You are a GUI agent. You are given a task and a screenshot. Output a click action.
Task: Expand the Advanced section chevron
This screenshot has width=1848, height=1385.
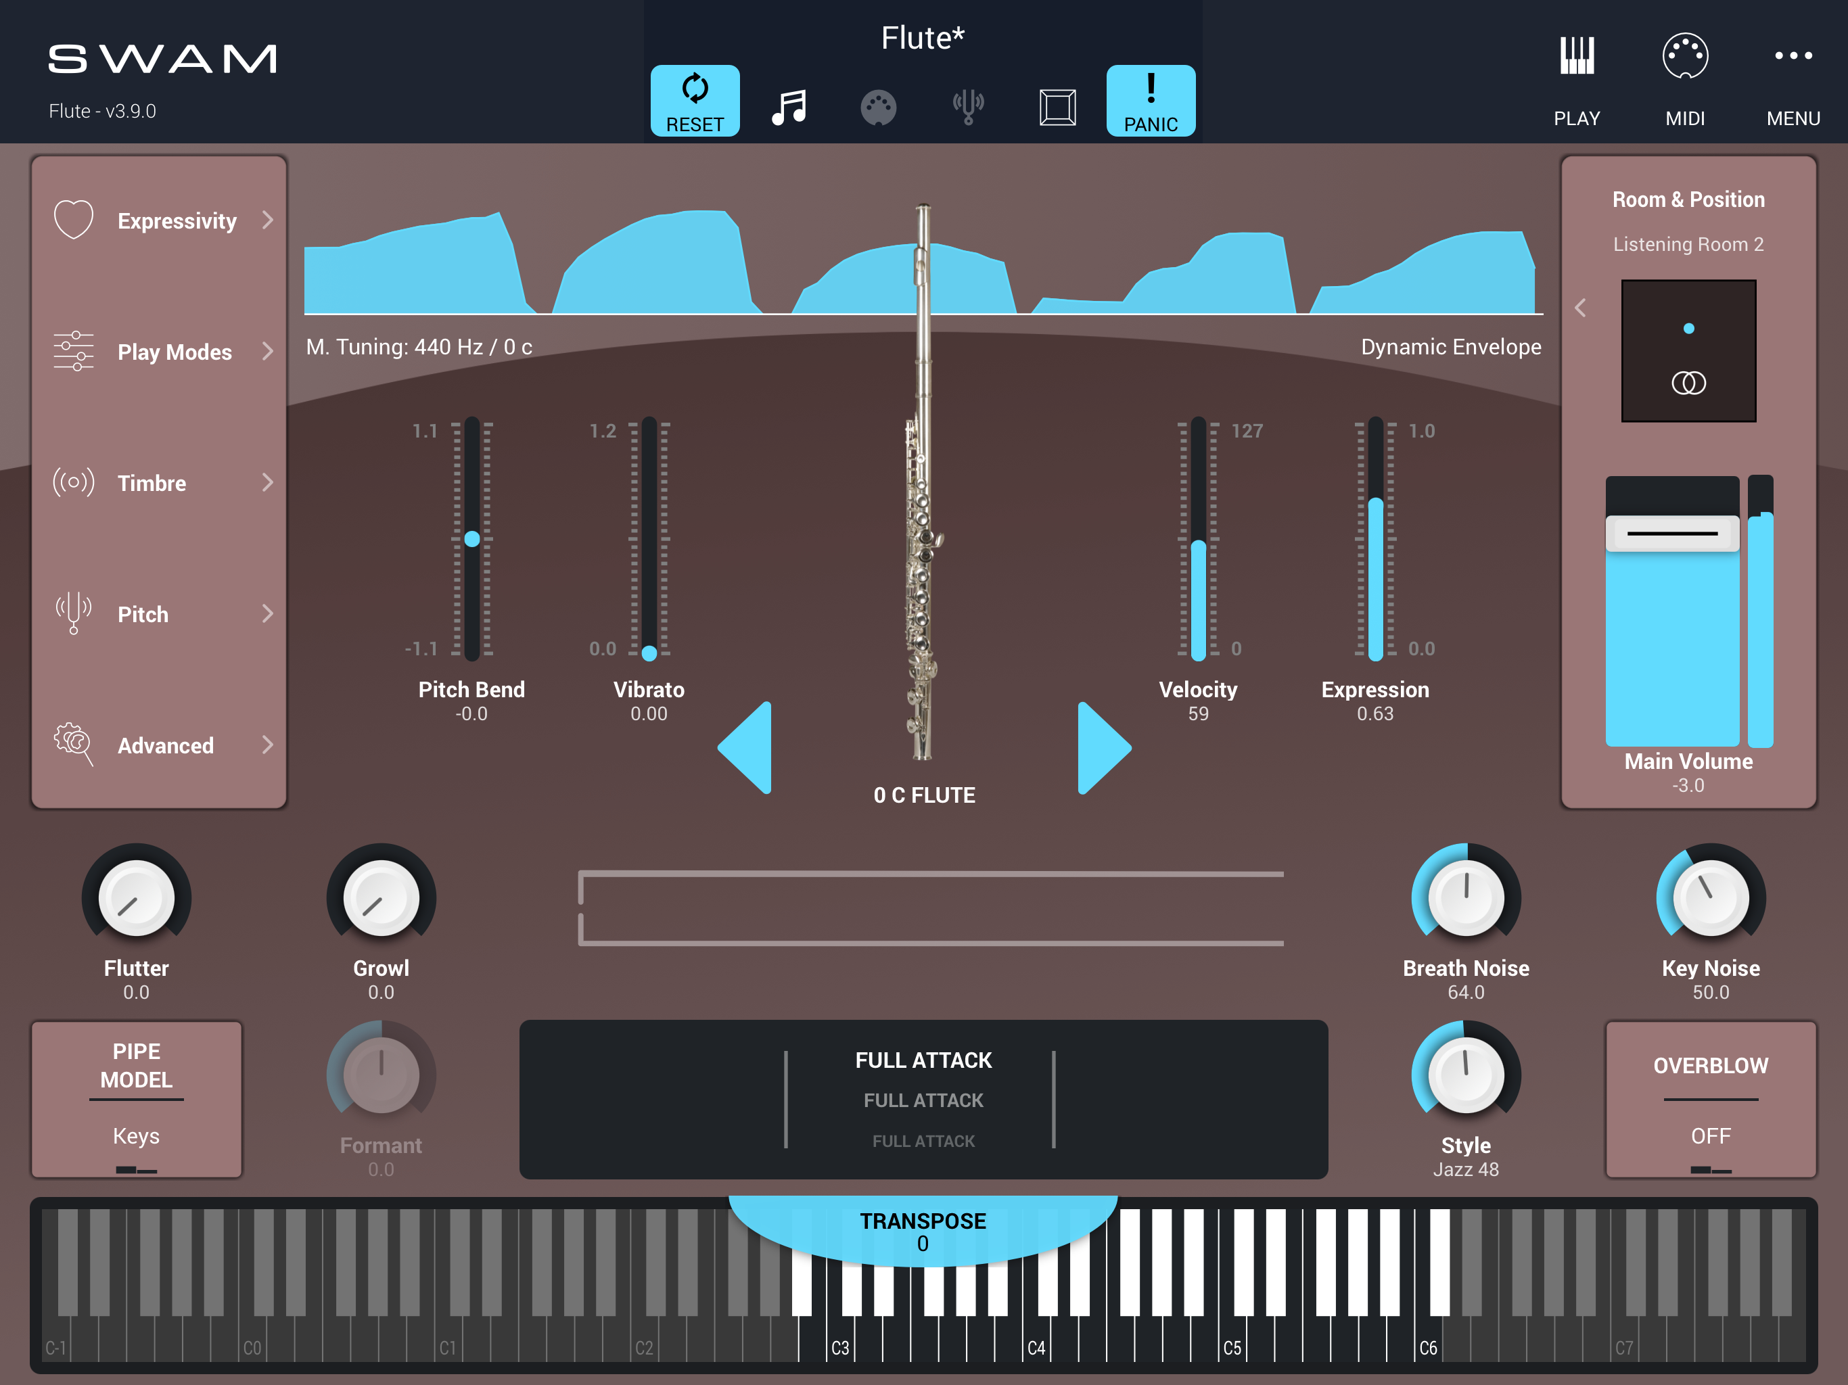pos(267,745)
